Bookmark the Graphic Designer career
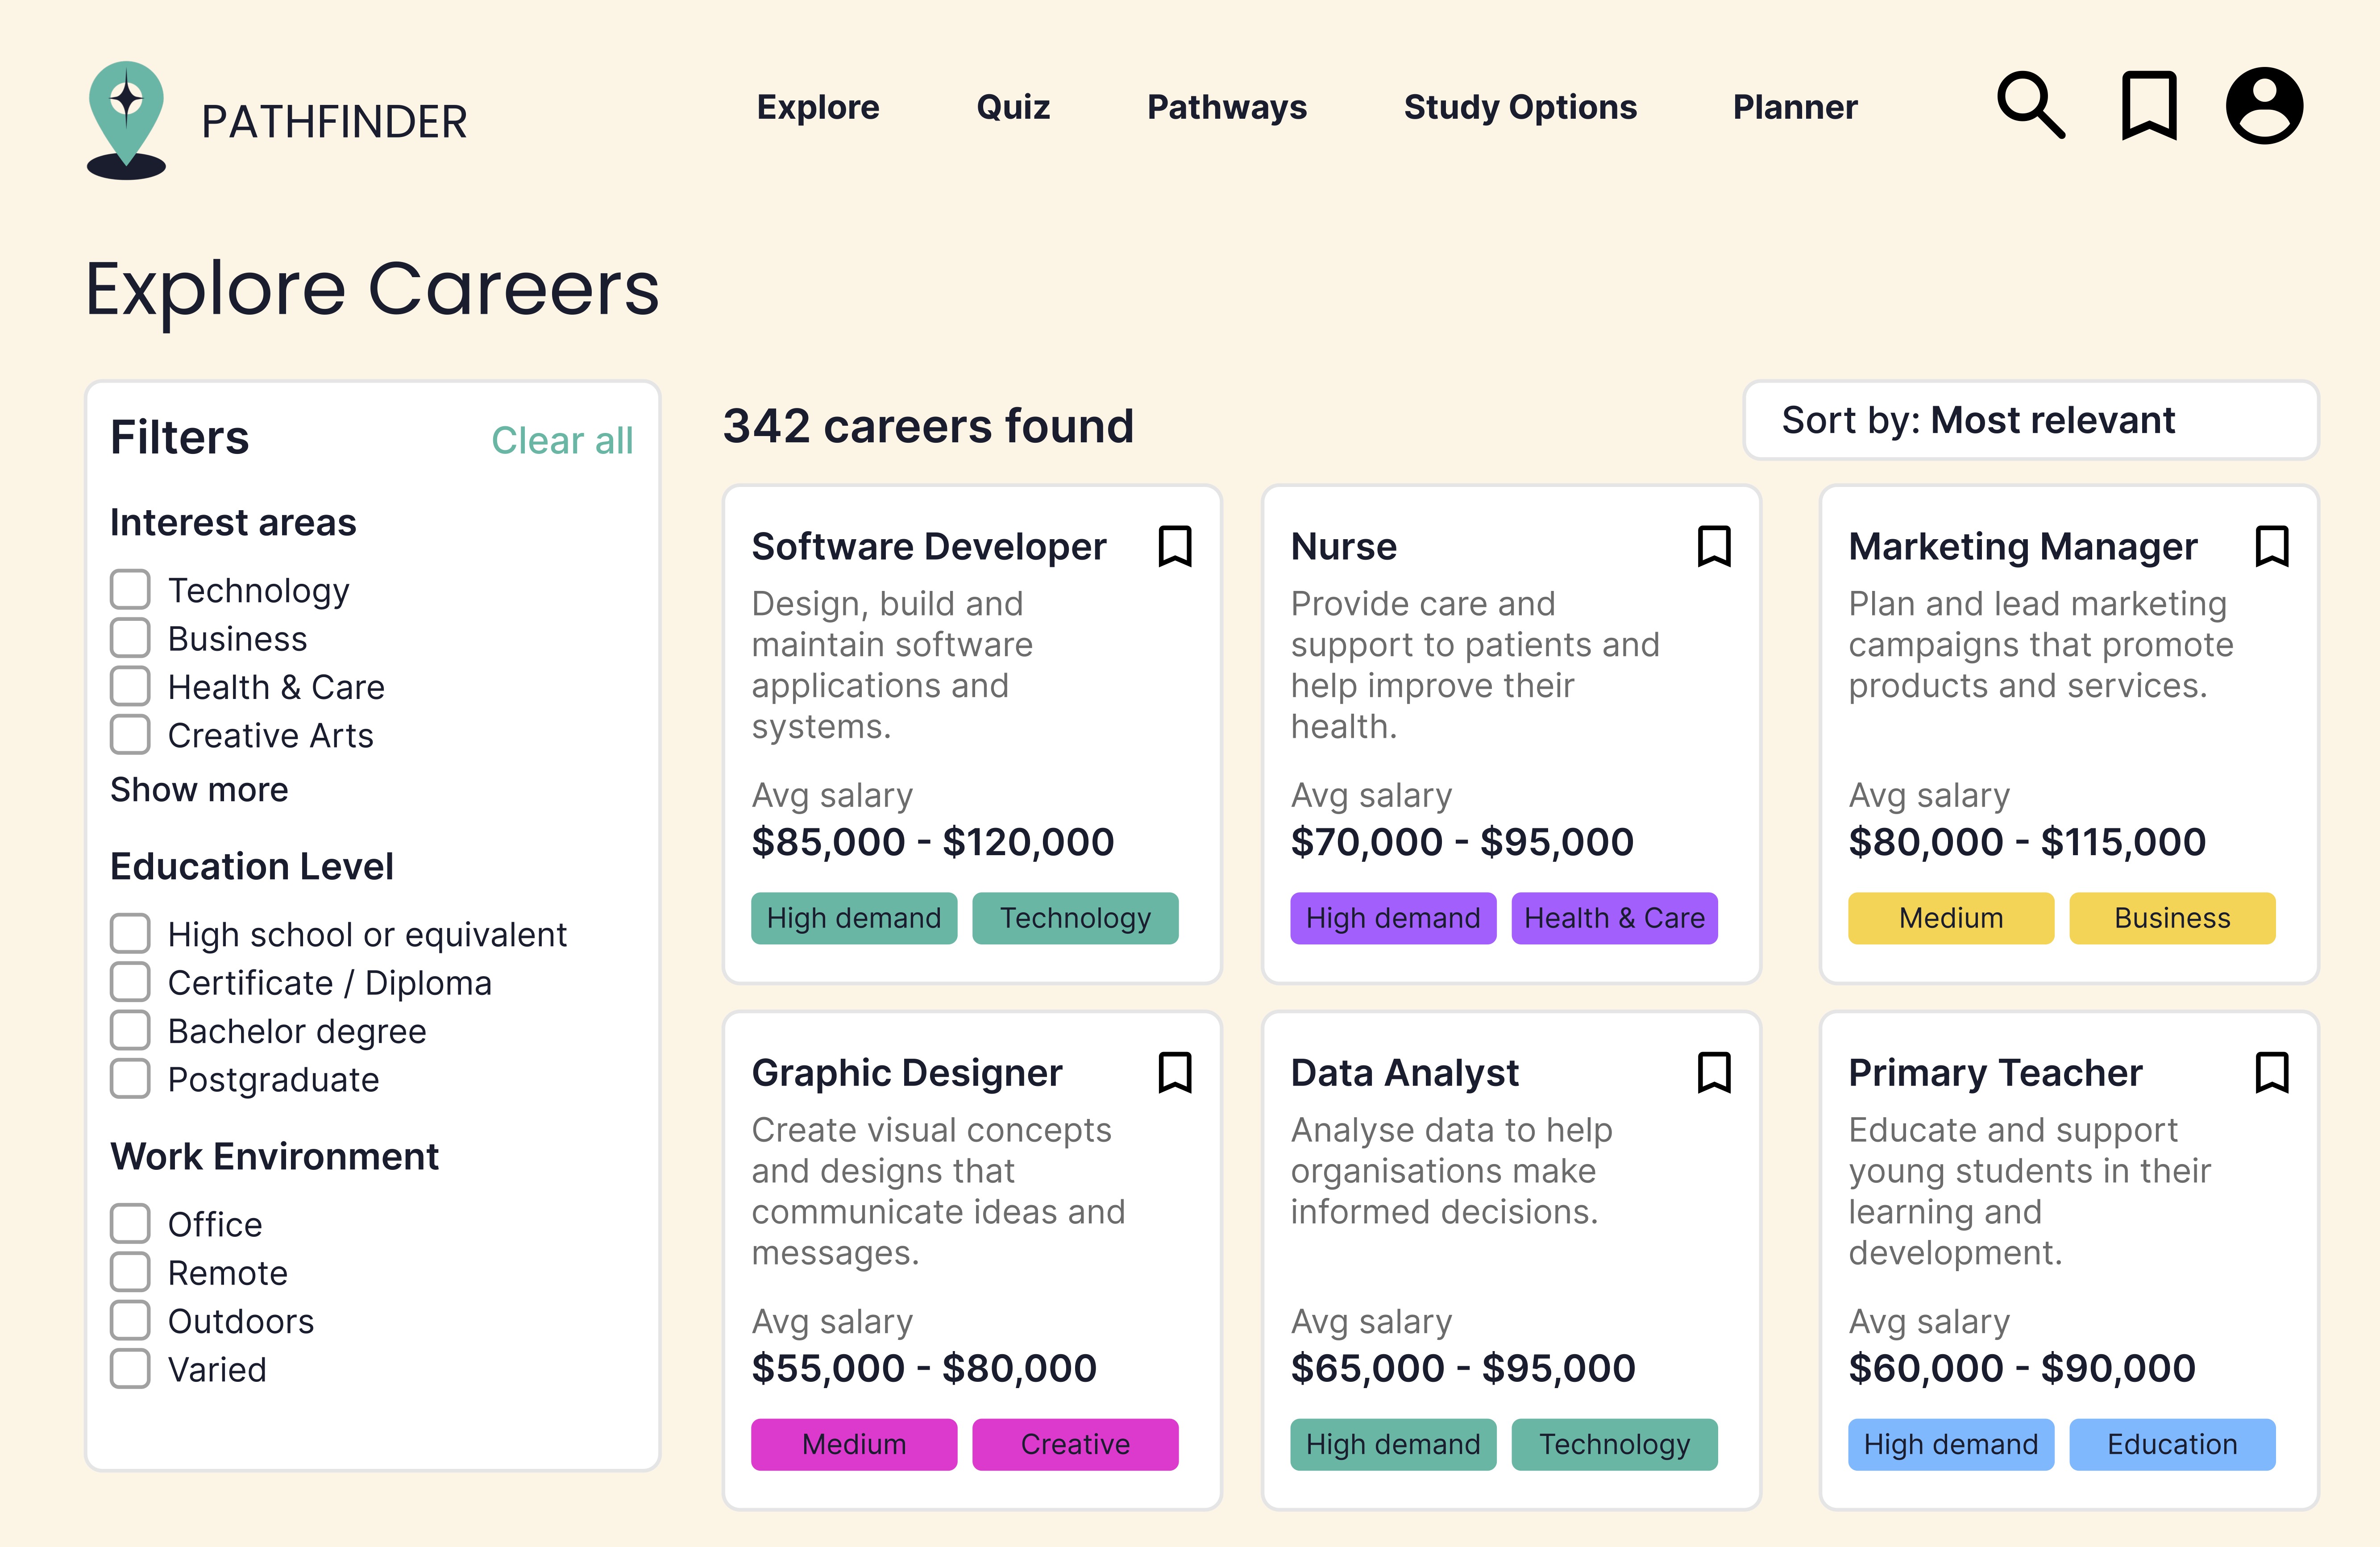 1175,1072
